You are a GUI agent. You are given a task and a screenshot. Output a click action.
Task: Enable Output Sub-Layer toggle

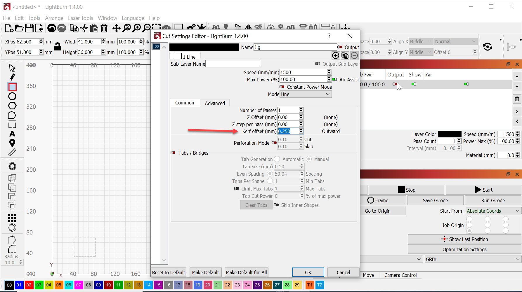(318, 64)
